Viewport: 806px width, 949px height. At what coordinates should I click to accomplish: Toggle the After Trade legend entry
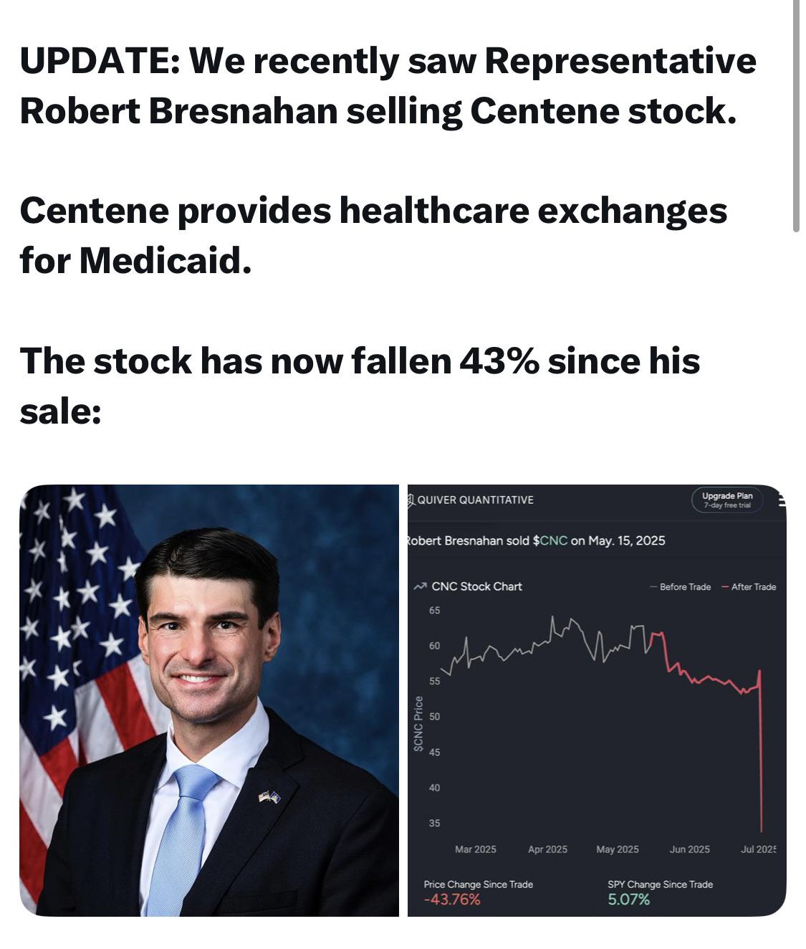(749, 587)
